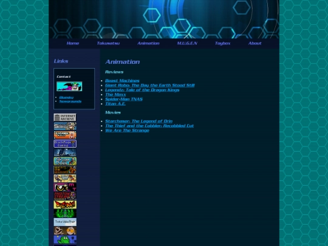Click the Contact label in the sidebar box
This screenshot has width=328, height=246.
pyautogui.click(x=64, y=77)
